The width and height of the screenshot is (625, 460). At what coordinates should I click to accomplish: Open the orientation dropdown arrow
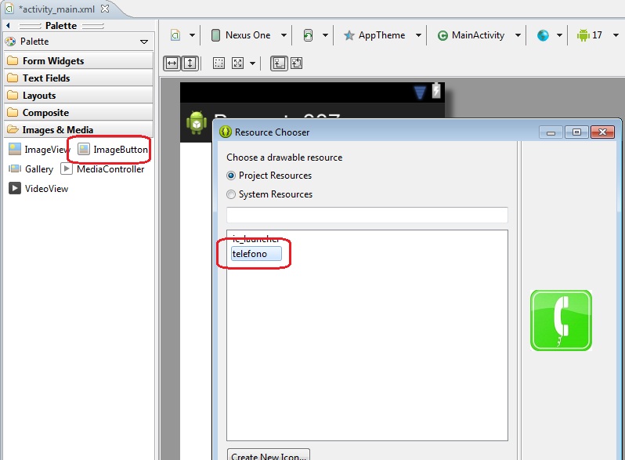(325, 35)
